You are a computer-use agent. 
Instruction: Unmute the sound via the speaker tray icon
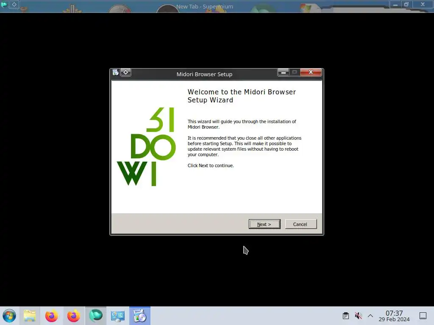click(x=358, y=316)
